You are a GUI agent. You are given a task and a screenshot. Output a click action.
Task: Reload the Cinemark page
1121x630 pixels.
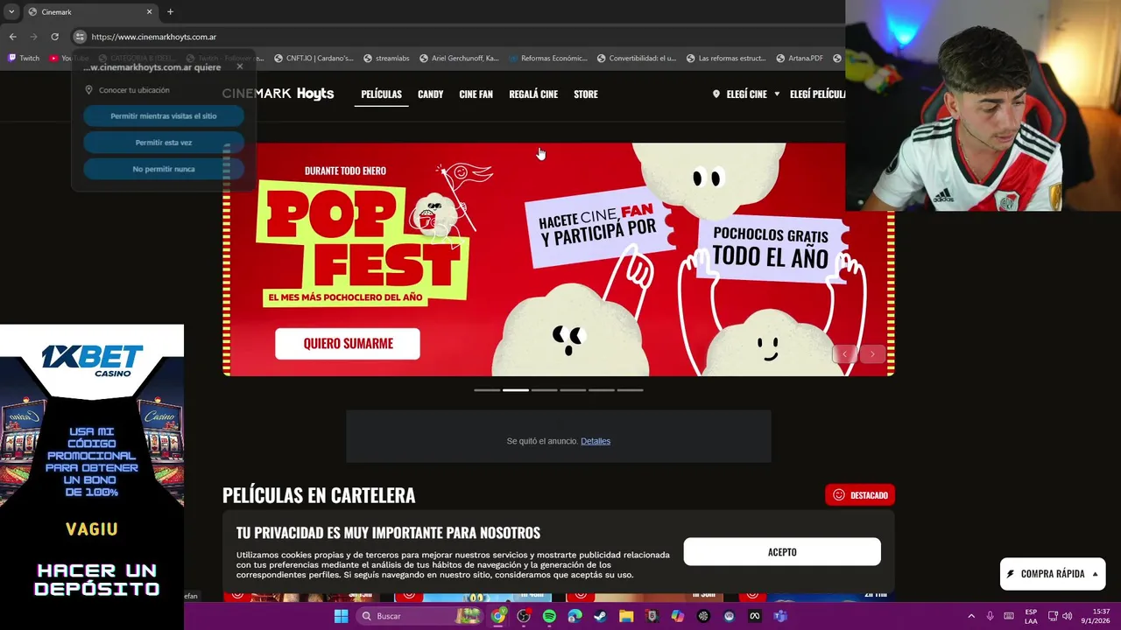pyautogui.click(x=54, y=37)
